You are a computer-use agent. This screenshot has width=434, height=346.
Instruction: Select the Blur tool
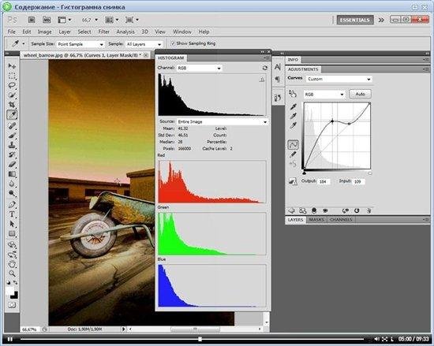[x=12, y=184]
